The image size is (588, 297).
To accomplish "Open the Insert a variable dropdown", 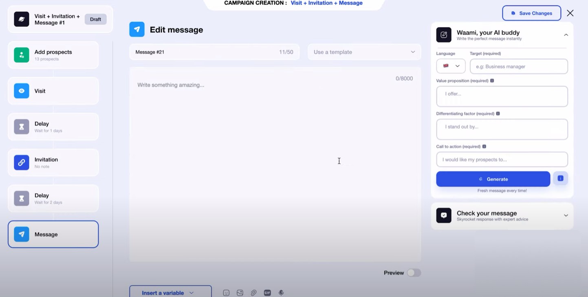I will [x=170, y=293].
